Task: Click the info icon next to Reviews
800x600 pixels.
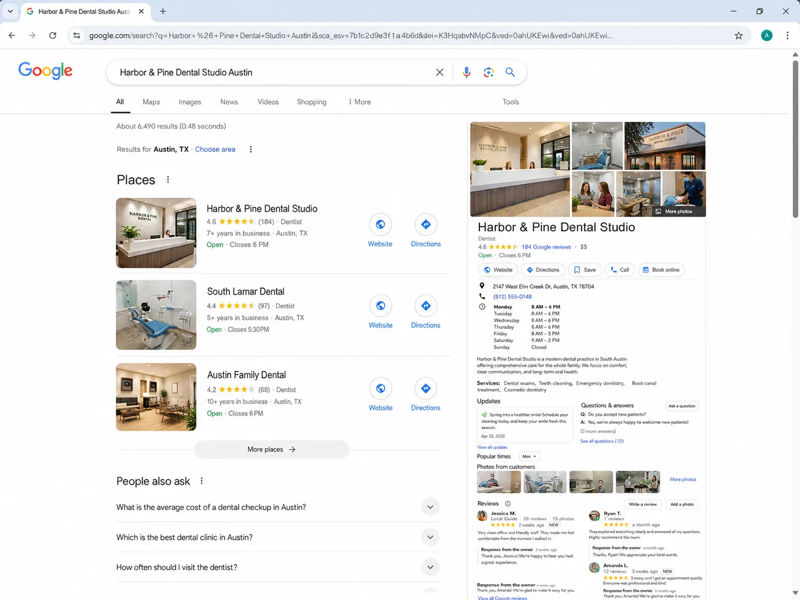Action: pos(508,503)
